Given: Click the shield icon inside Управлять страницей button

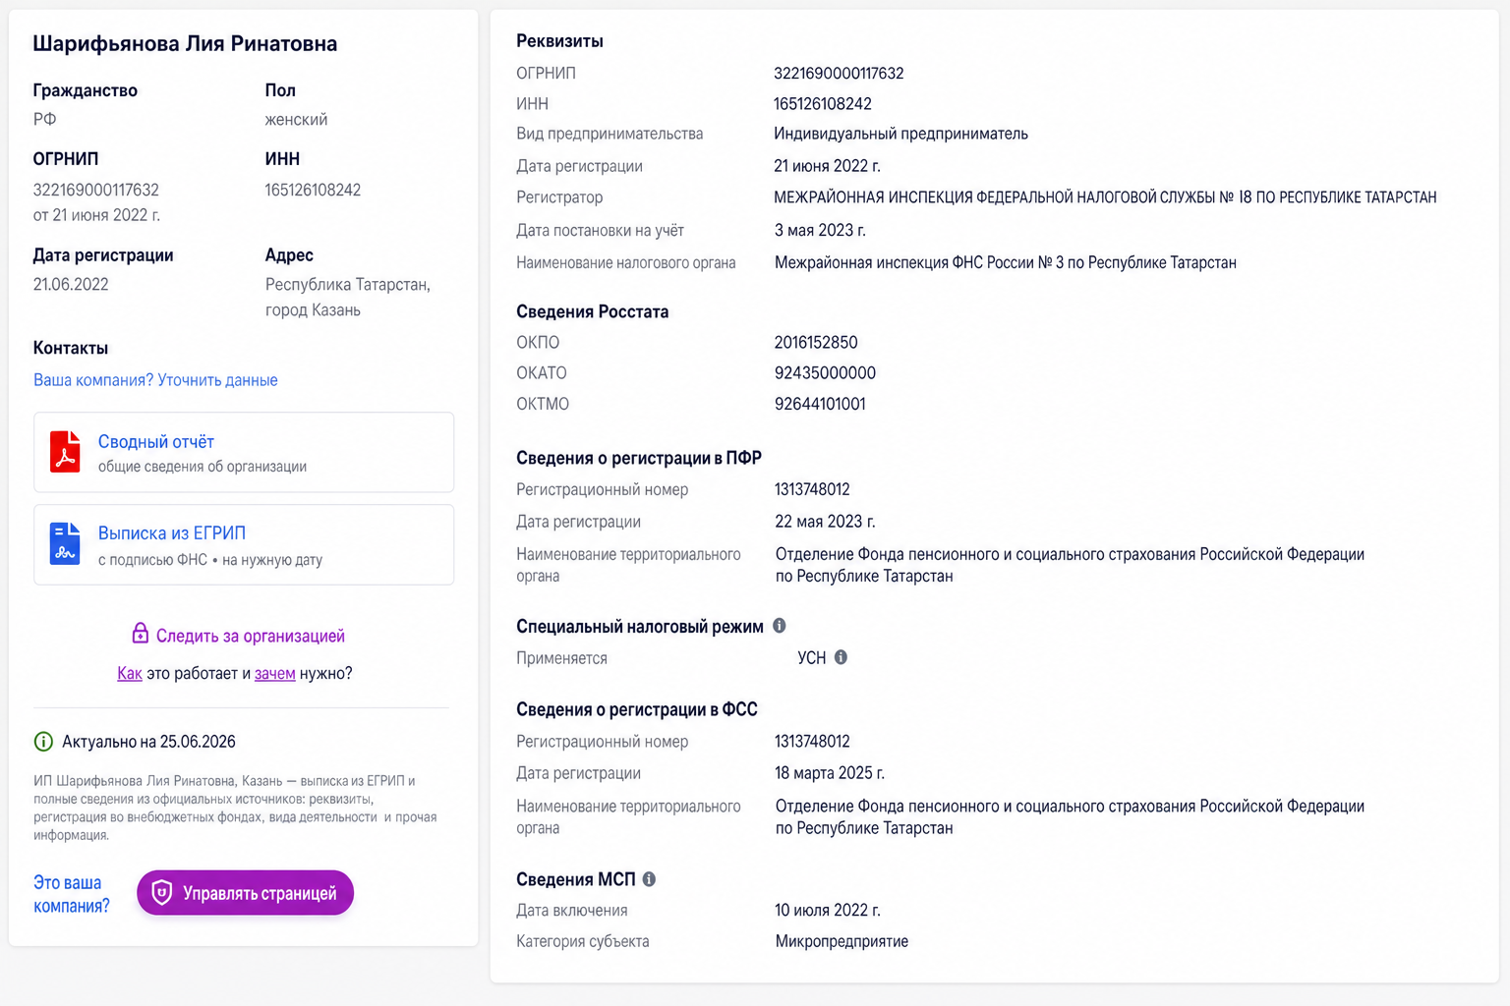Looking at the screenshot, I should [x=162, y=892].
